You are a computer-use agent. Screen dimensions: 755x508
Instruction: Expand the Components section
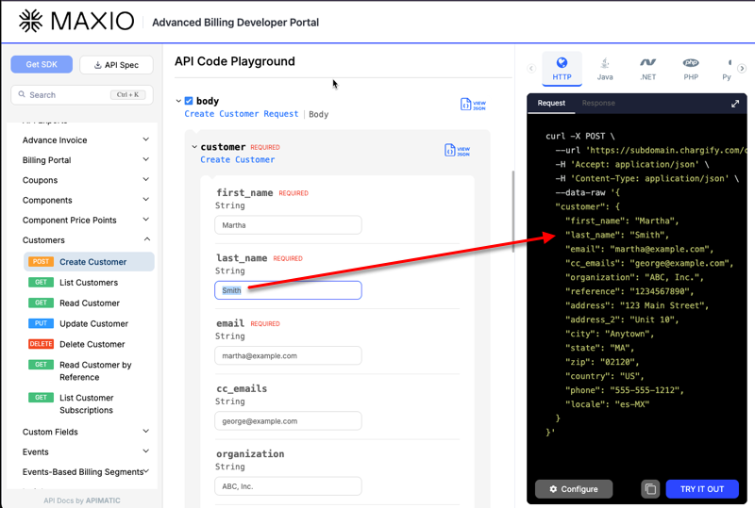[86, 200]
